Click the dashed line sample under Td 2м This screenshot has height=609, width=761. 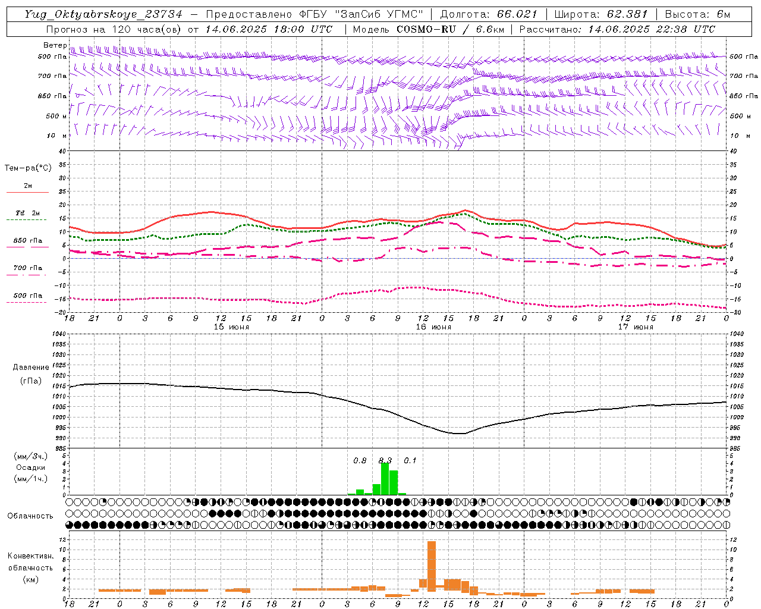click(27, 220)
